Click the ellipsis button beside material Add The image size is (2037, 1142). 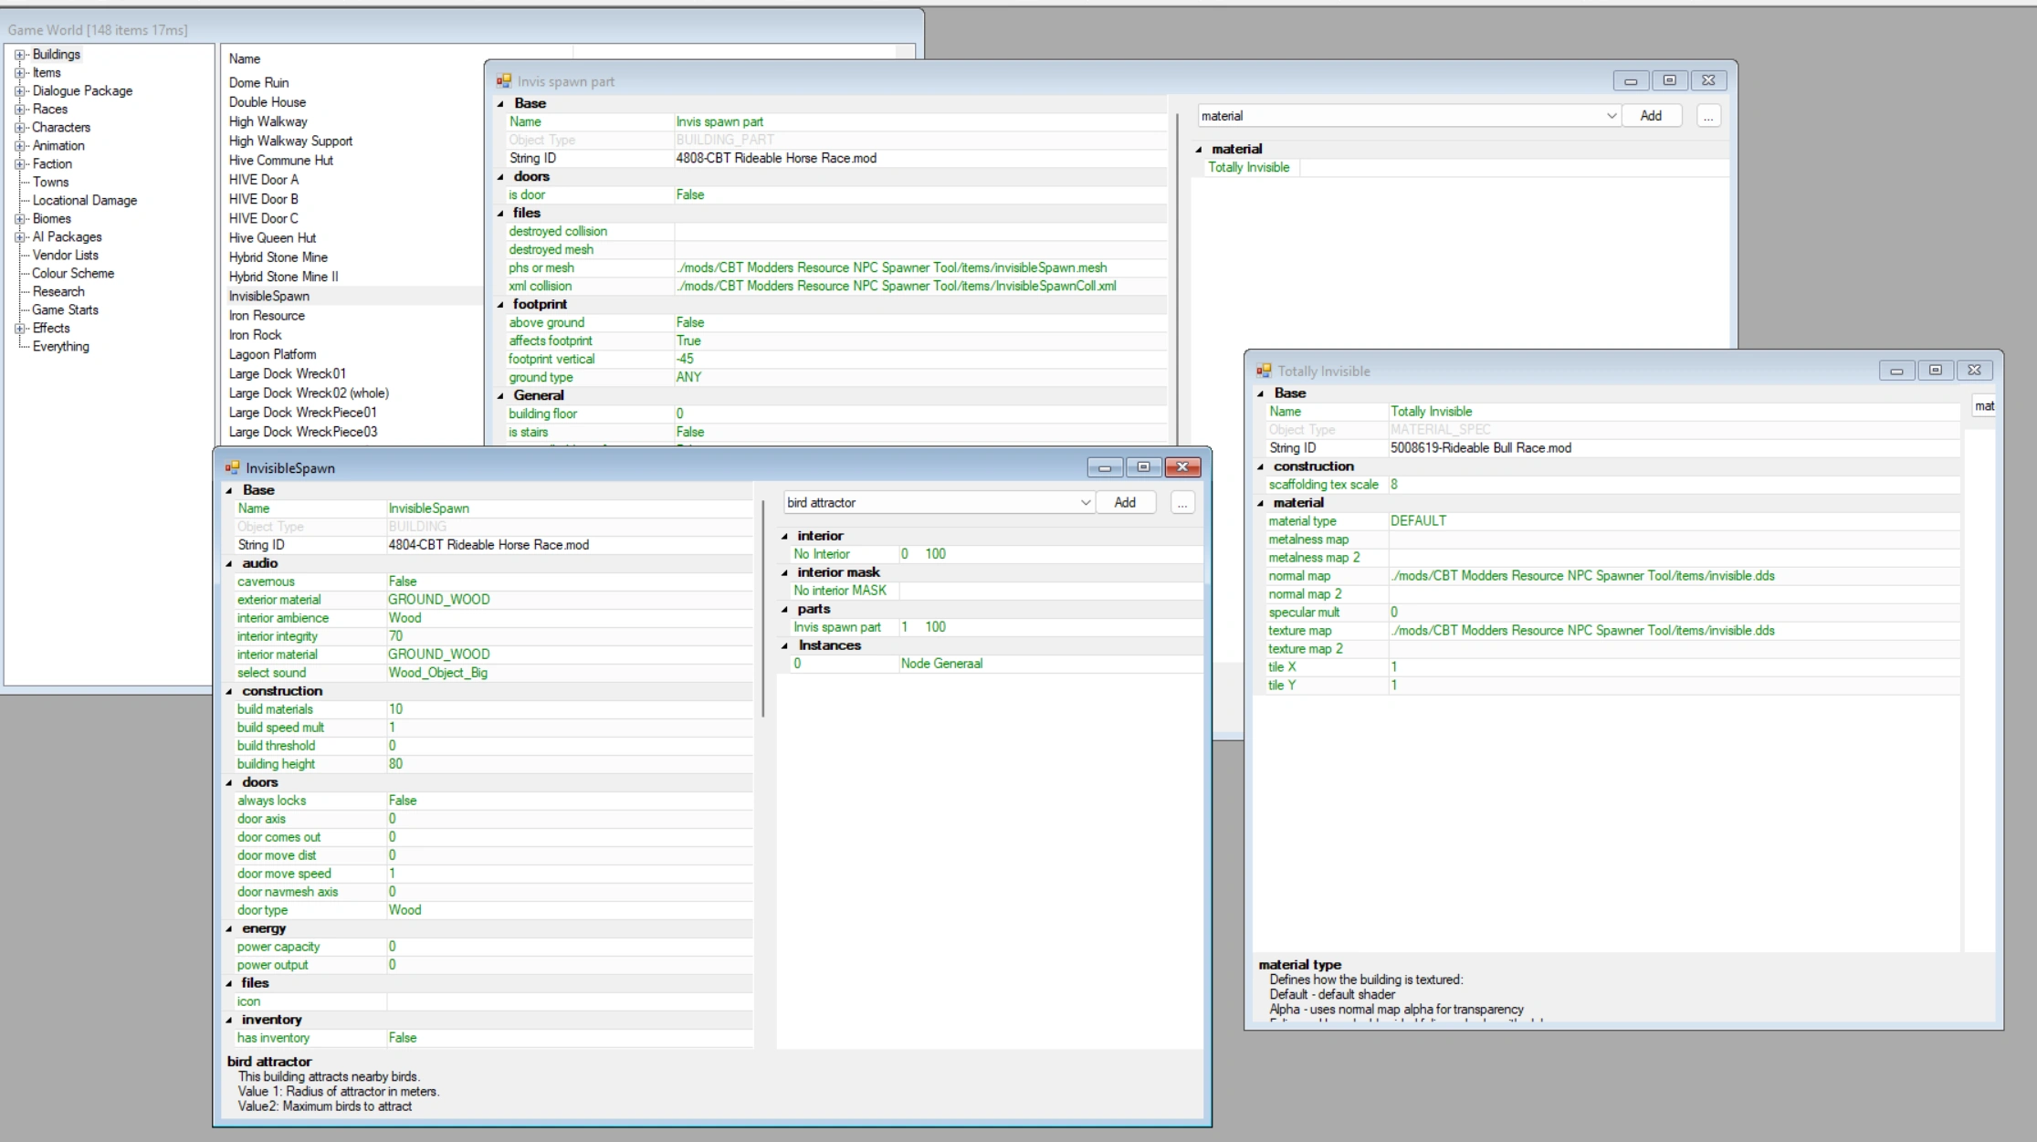click(x=1707, y=116)
